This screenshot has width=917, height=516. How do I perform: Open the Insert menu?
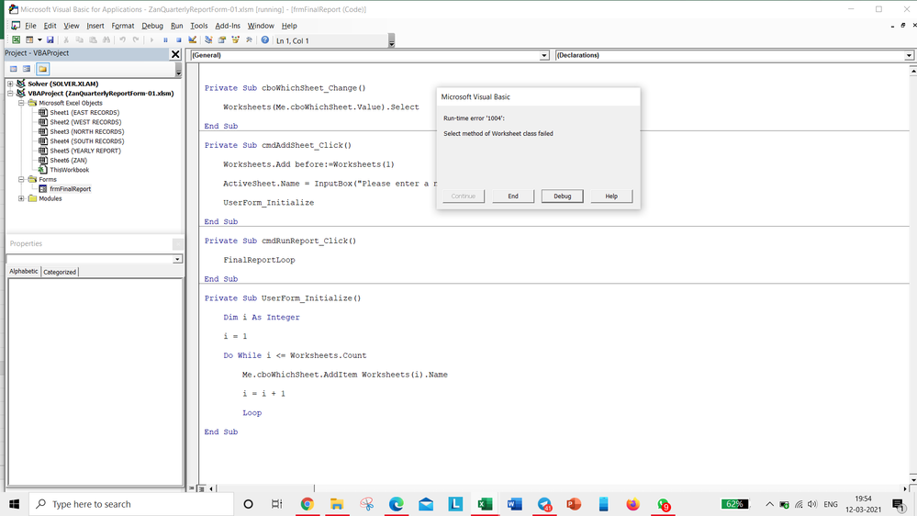pos(95,26)
